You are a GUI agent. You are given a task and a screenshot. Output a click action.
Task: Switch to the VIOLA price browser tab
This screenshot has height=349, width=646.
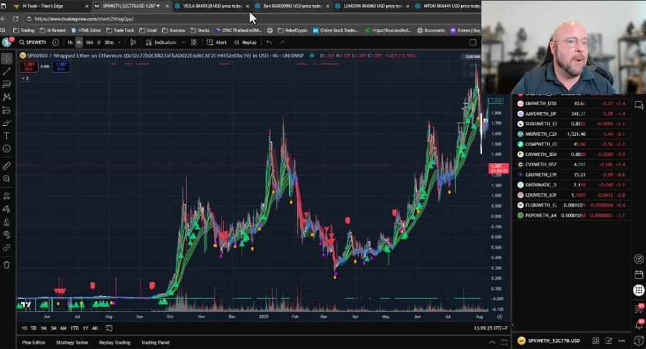pos(207,6)
